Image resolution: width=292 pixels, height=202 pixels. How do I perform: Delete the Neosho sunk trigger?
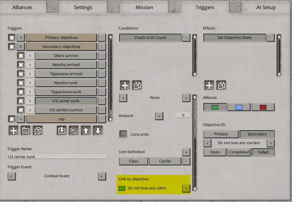point(102,83)
